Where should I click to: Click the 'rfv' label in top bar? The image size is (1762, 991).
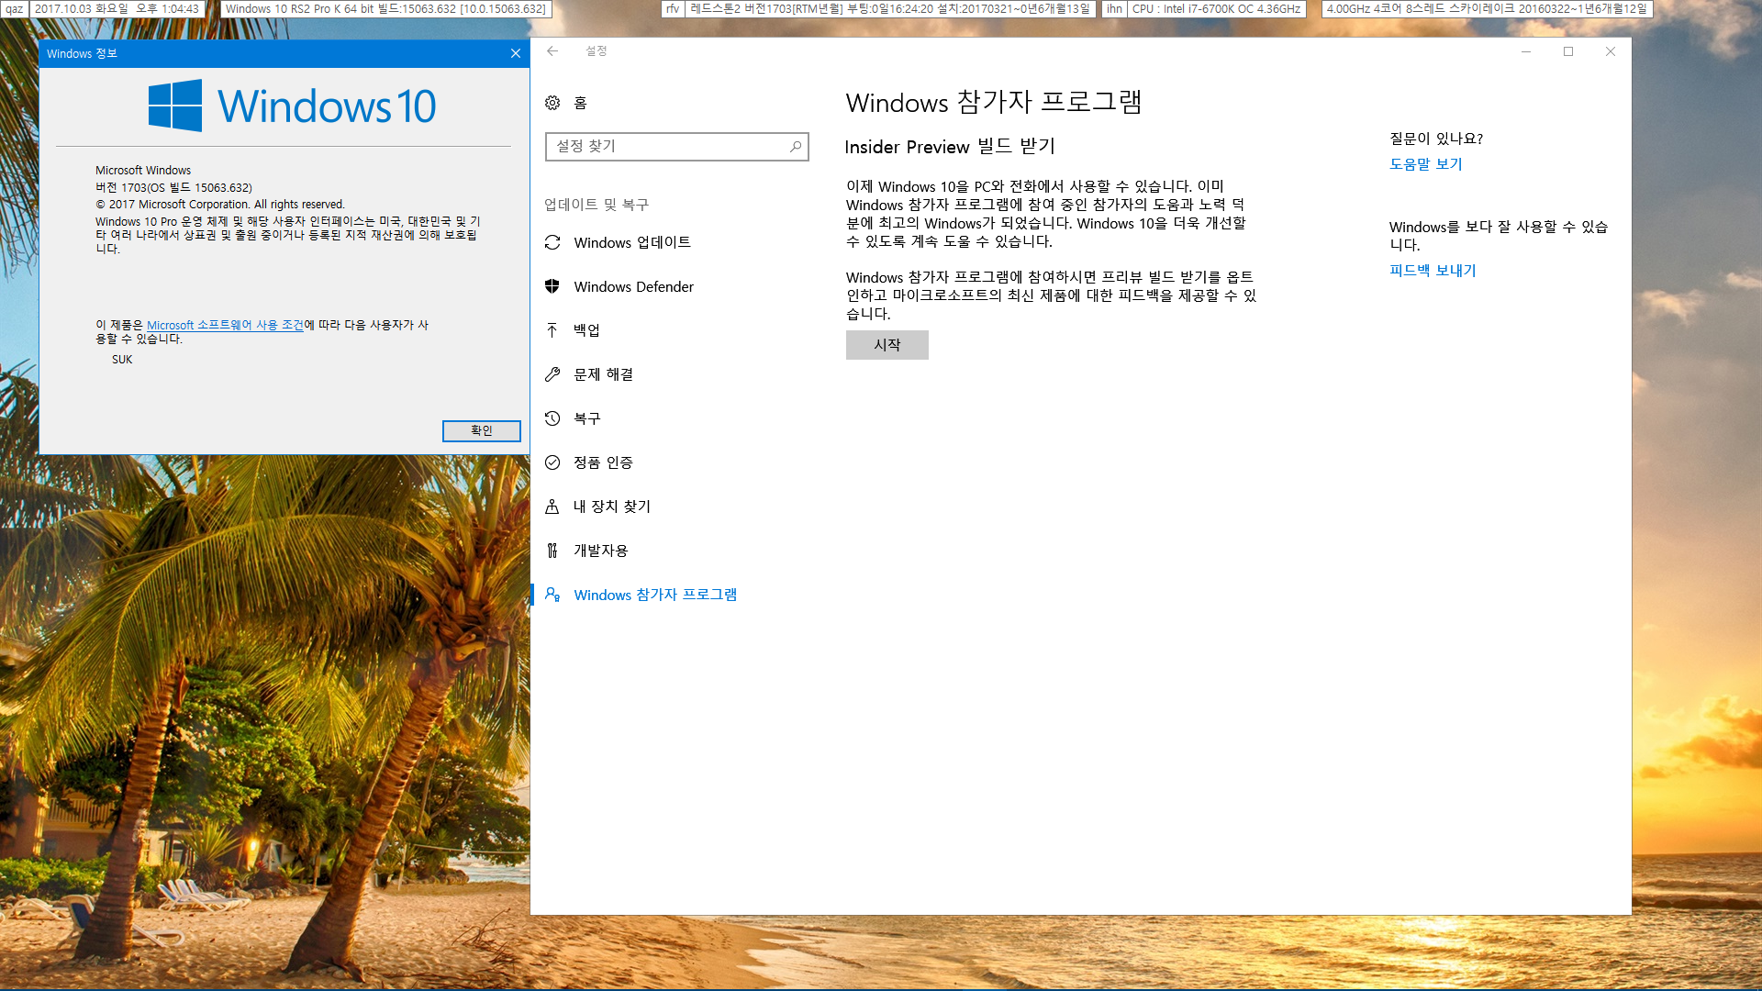(673, 9)
